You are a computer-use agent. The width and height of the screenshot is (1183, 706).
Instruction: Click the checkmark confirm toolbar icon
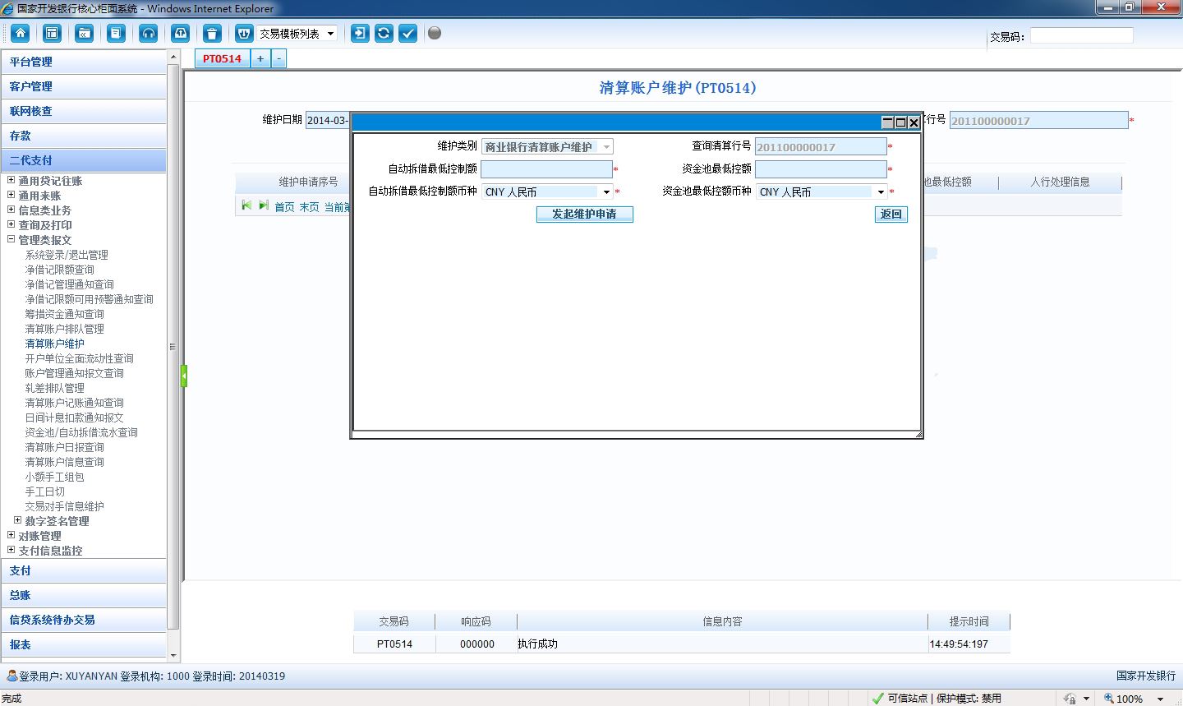click(407, 33)
